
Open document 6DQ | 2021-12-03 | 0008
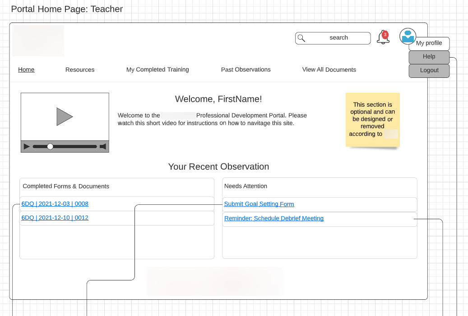[55, 204]
